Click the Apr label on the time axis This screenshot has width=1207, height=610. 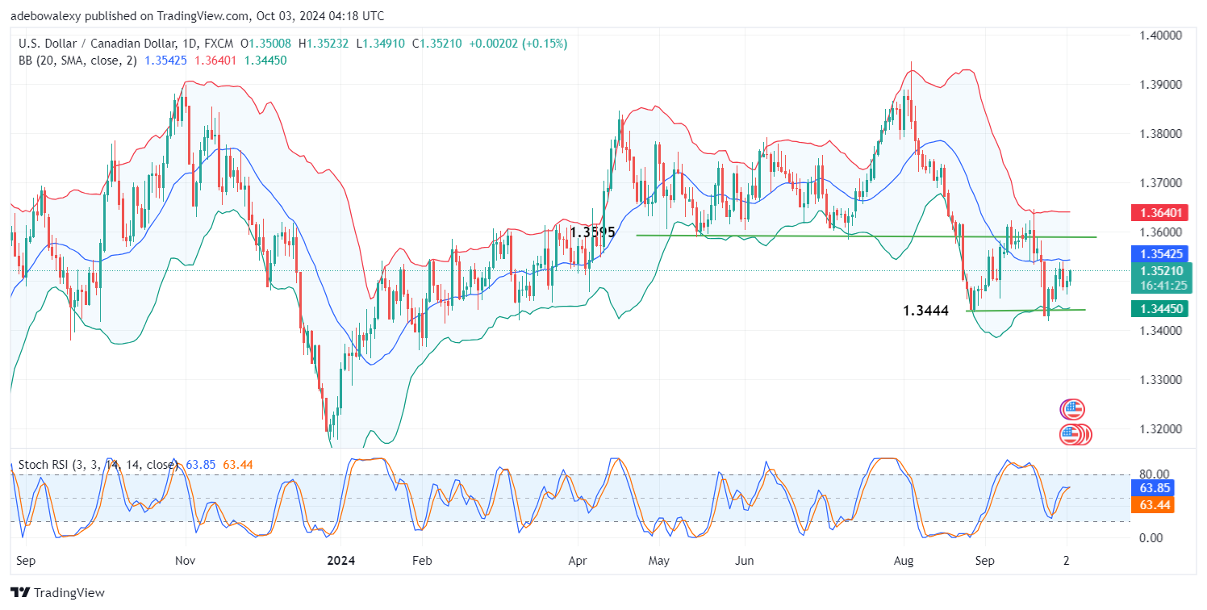pos(578,559)
